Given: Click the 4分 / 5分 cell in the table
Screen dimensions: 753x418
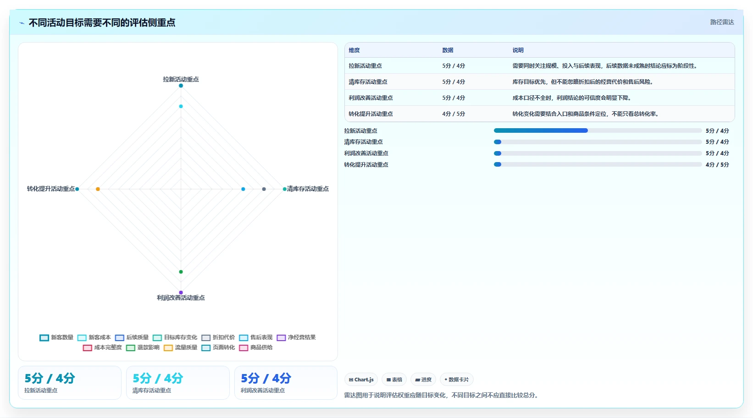Looking at the screenshot, I should (x=454, y=114).
